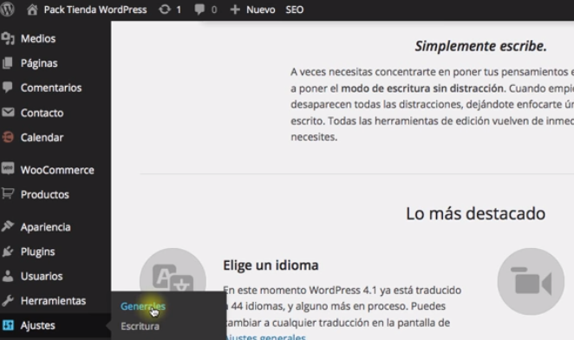This screenshot has width=574, height=340.
Task: Open Usuarios in the sidebar
Action: click(42, 276)
